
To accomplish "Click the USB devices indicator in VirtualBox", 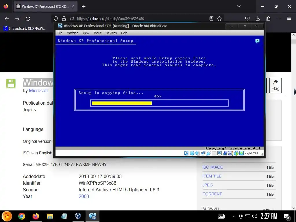I will tap(208, 153).
